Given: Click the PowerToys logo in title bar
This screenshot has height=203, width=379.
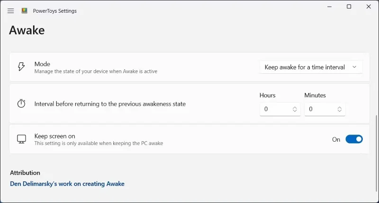Looking at the screenshot, I should pyautogui.click(x=25, y=11).
